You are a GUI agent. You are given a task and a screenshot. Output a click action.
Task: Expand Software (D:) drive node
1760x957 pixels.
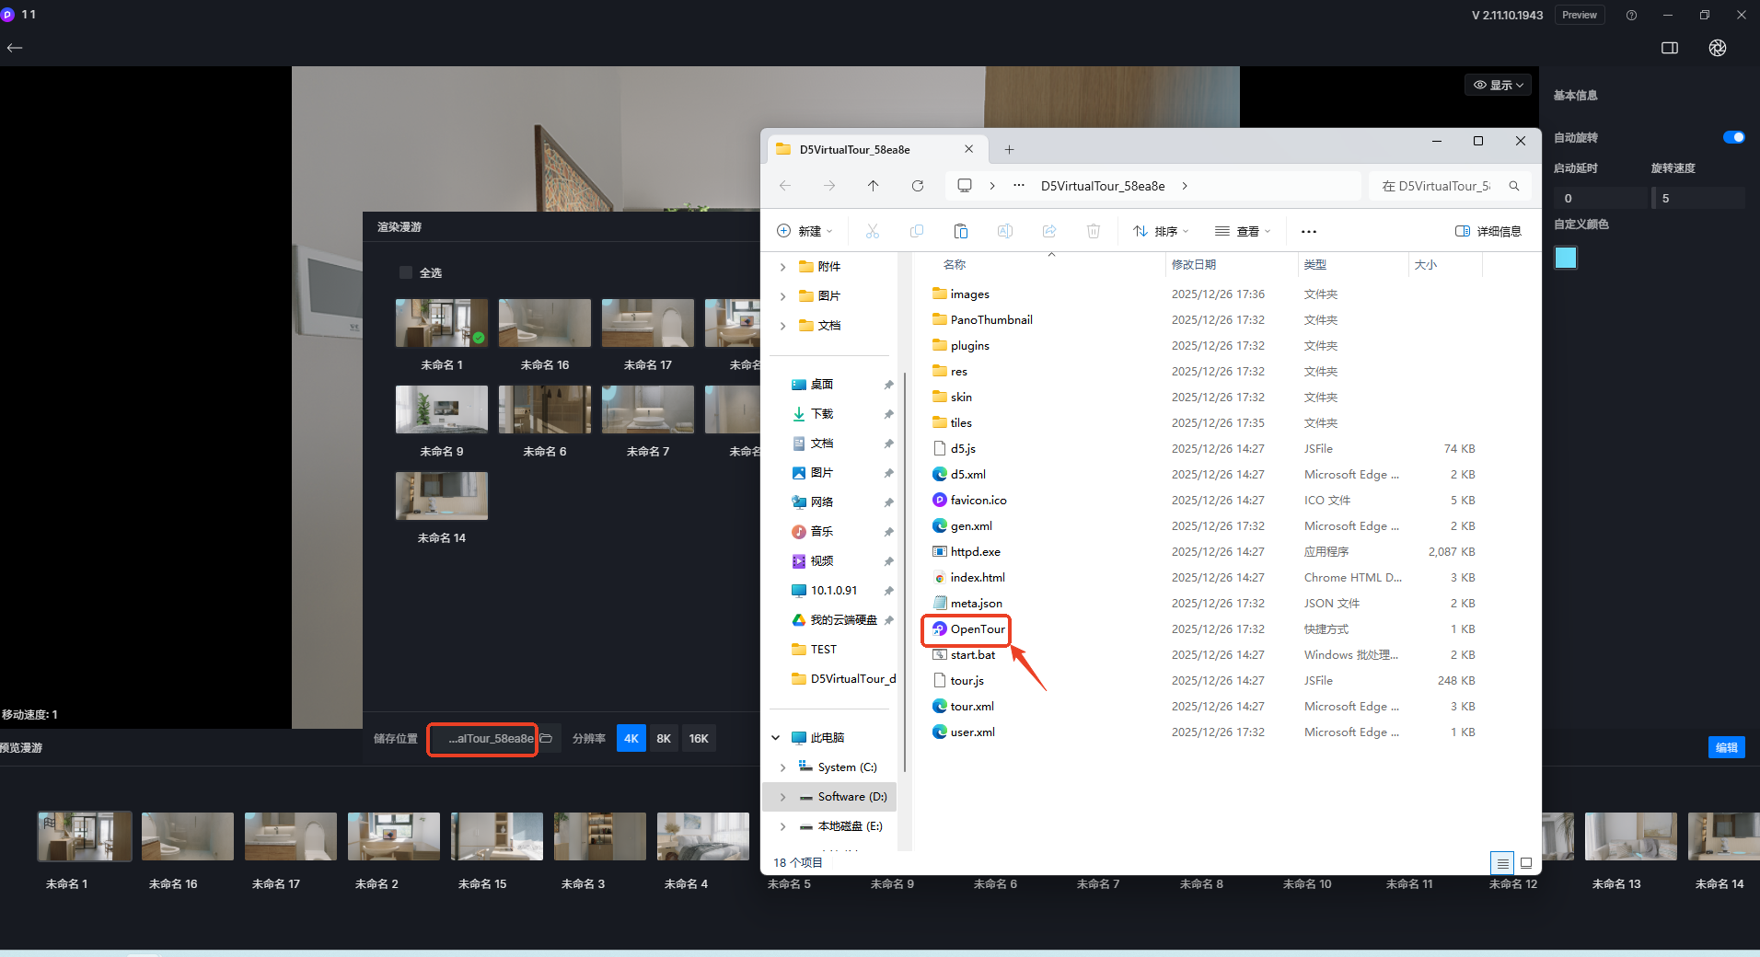click(x=783, y=797)
